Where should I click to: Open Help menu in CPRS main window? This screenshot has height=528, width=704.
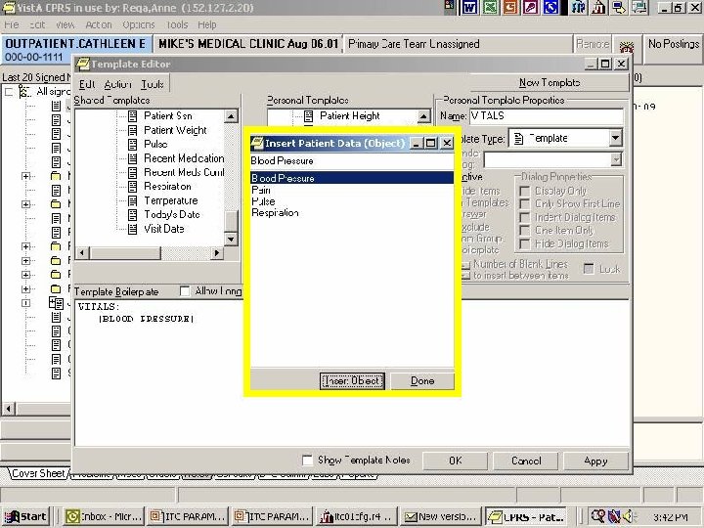click(x=207, y=24)
